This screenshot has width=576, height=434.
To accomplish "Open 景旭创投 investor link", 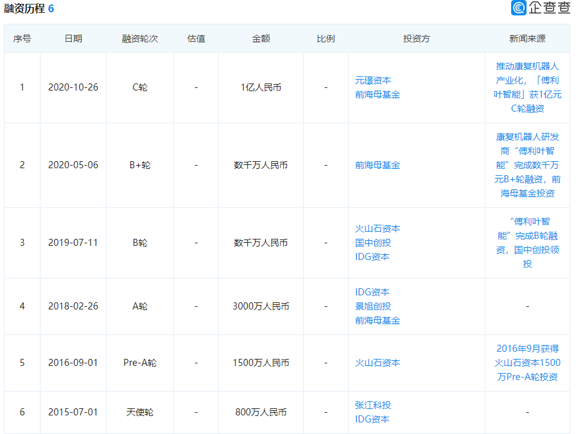I will 373,306.
